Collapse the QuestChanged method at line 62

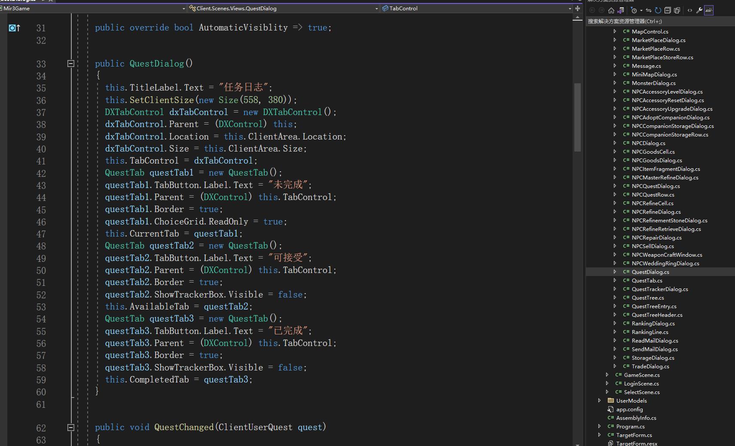coord(71,428)
